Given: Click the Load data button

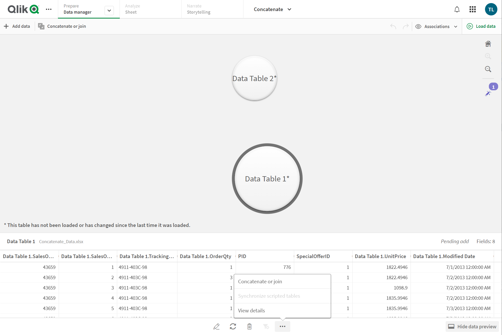Looking at the screenshot, I should pyautogui.click(x=482, y=26).
